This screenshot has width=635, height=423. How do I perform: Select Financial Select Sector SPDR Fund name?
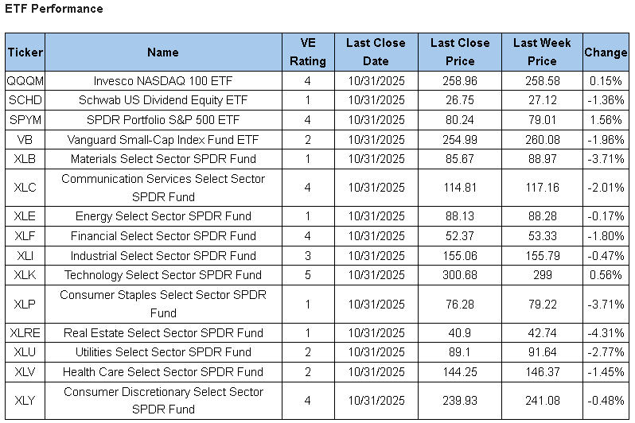point(163,236)
